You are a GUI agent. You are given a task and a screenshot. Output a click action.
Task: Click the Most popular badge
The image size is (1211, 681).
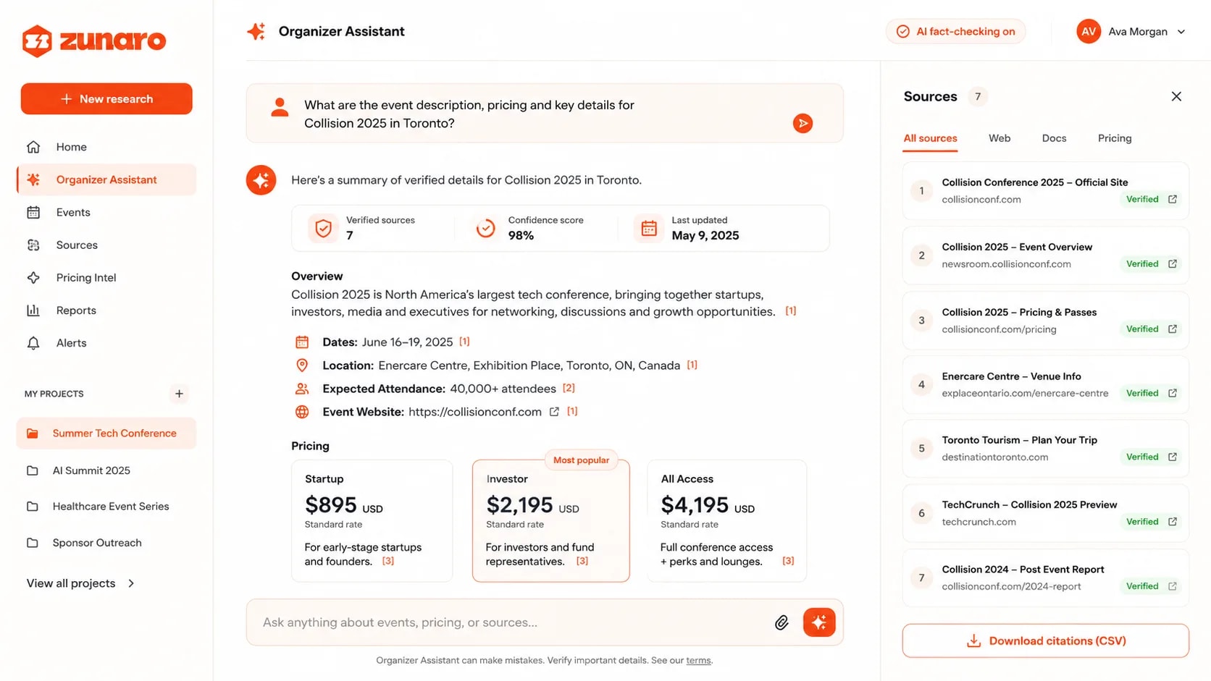click(581, 460)
